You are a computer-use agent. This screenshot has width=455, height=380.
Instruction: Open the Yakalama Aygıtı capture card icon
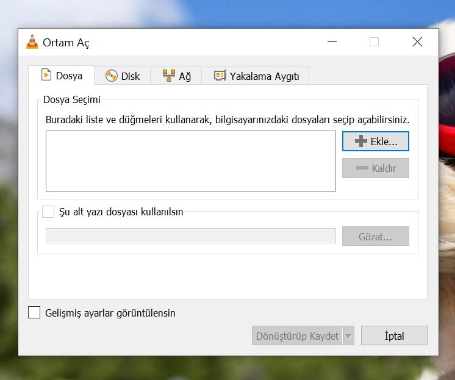coord(220,76)
